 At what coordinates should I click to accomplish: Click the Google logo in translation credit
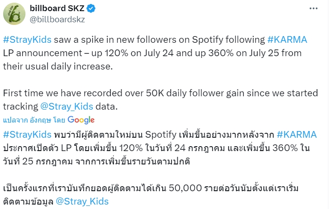tap(81, 120)
